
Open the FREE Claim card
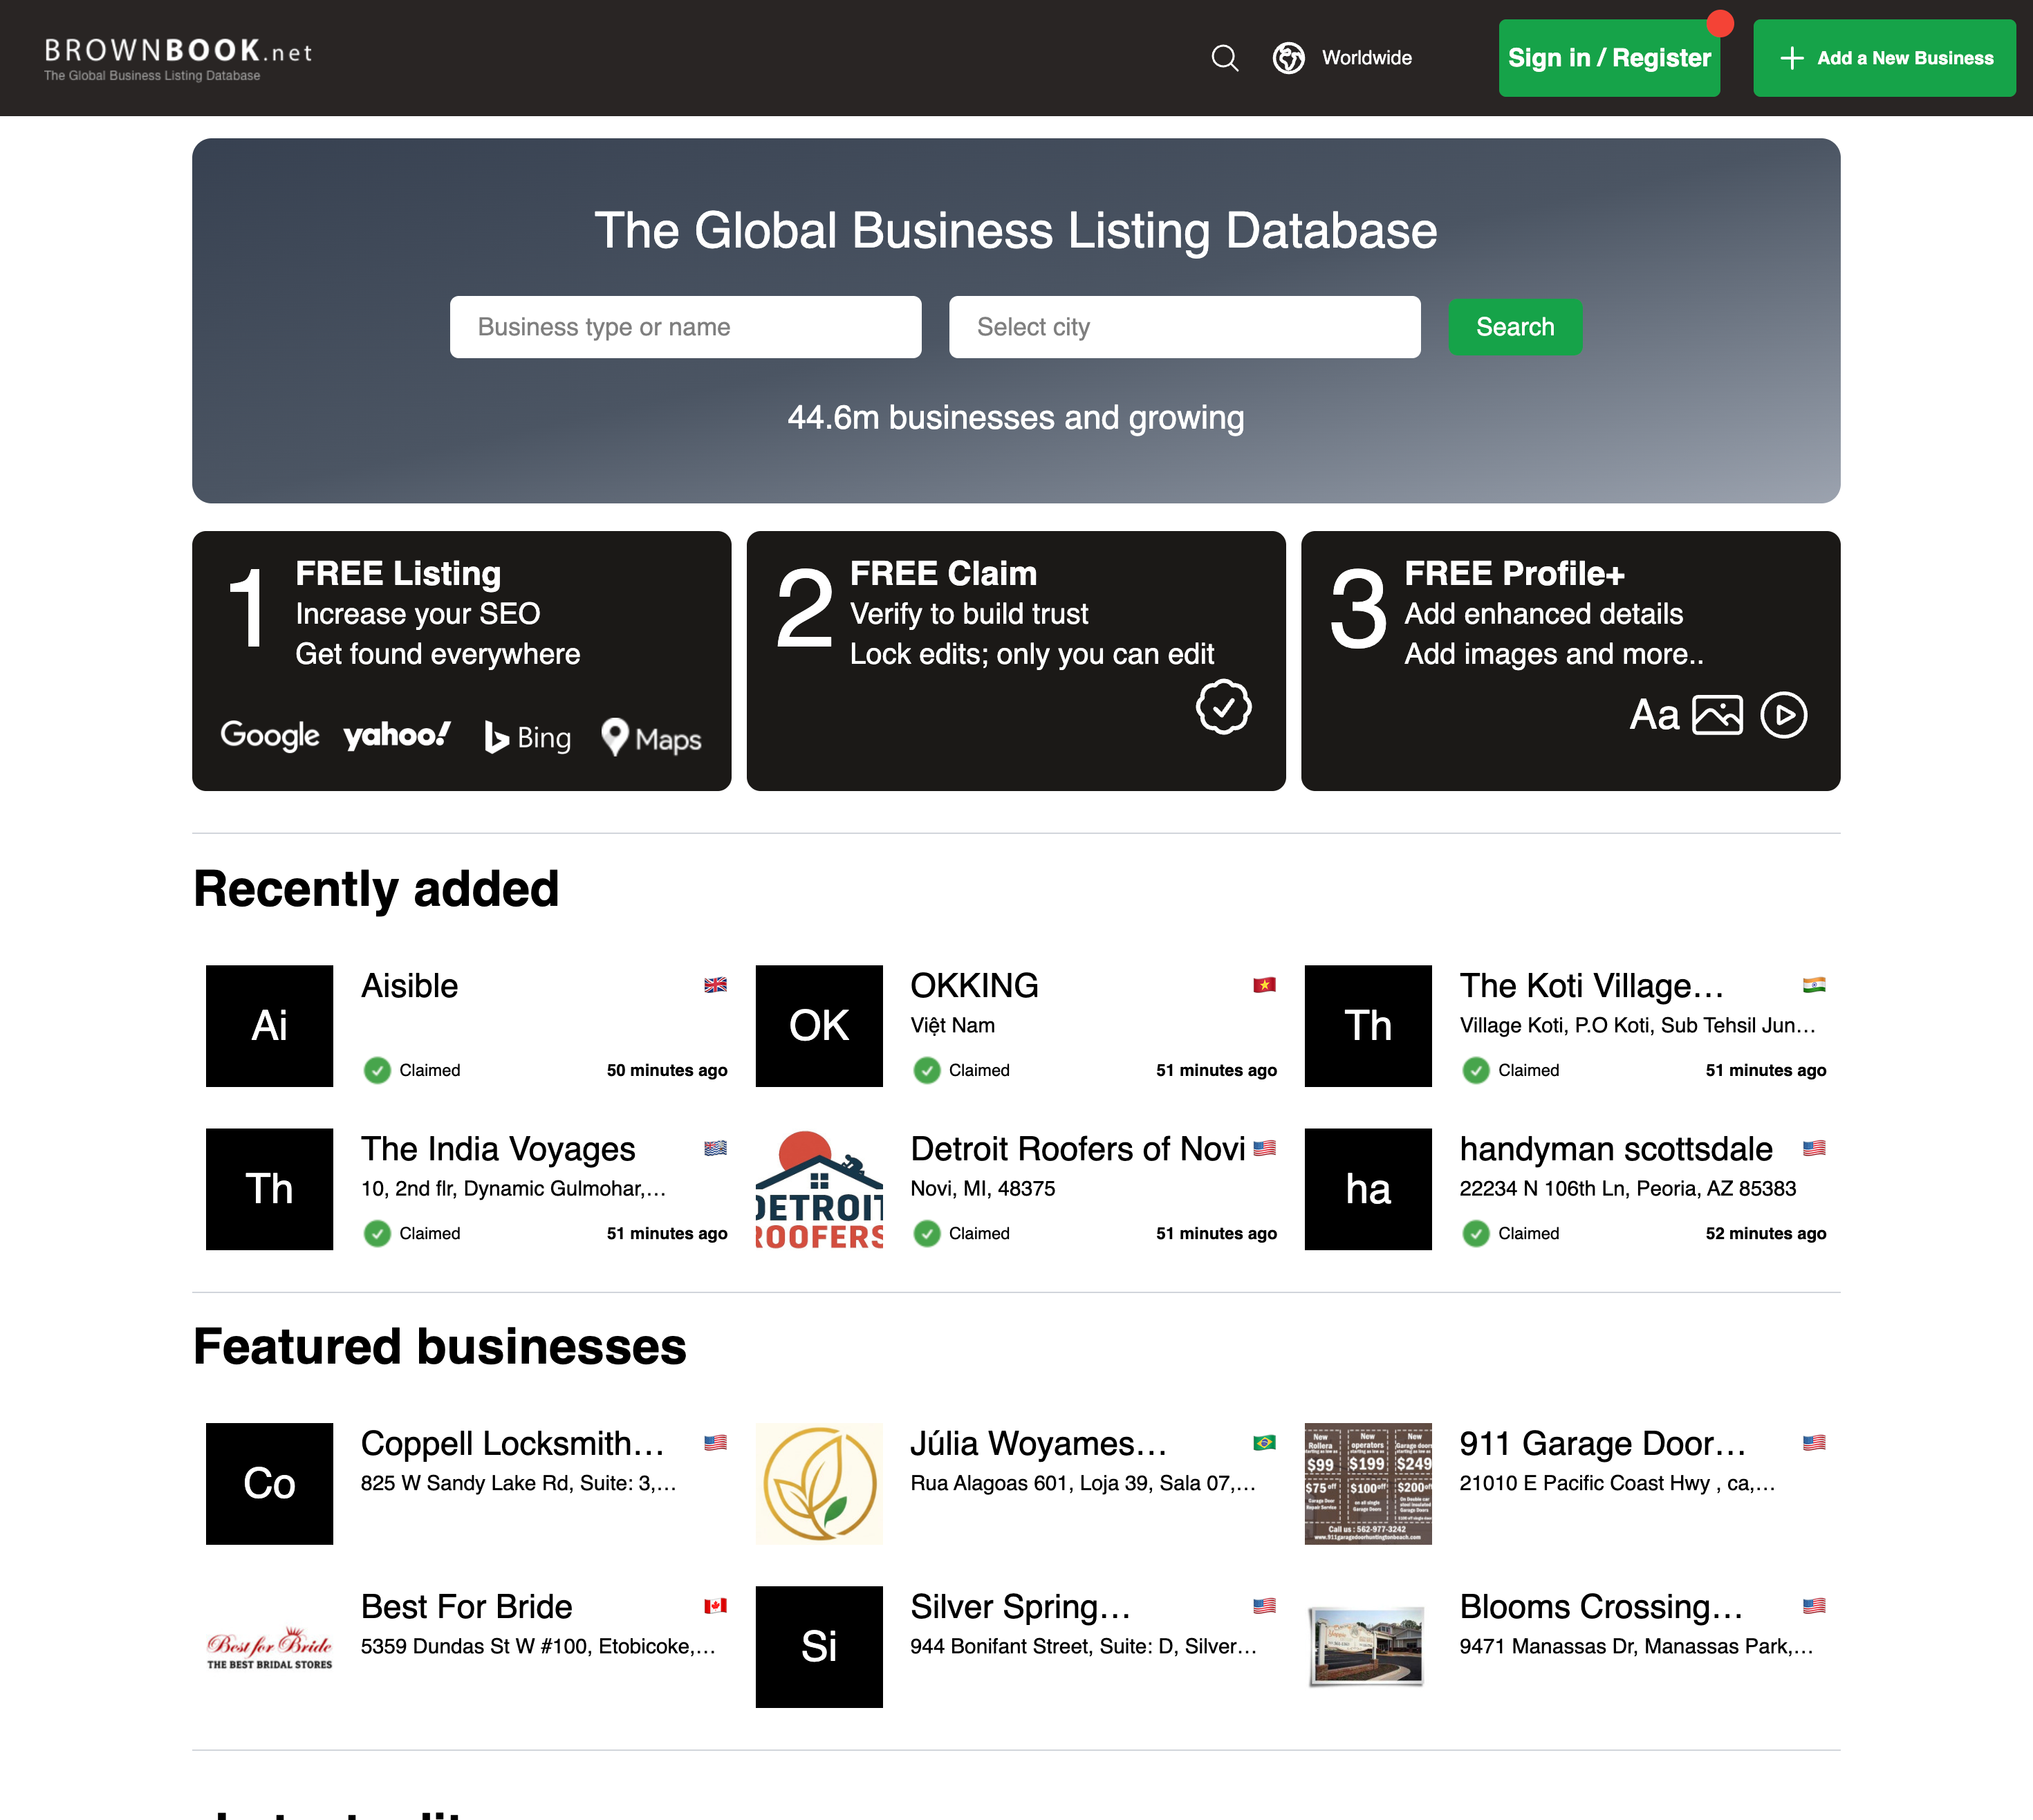point(1016,661)
